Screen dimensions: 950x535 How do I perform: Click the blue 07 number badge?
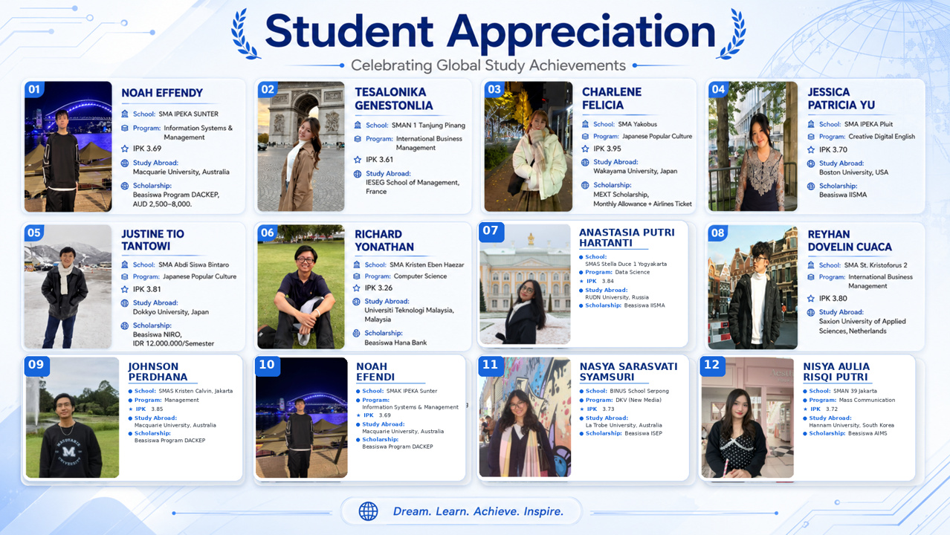coord(491,231)
